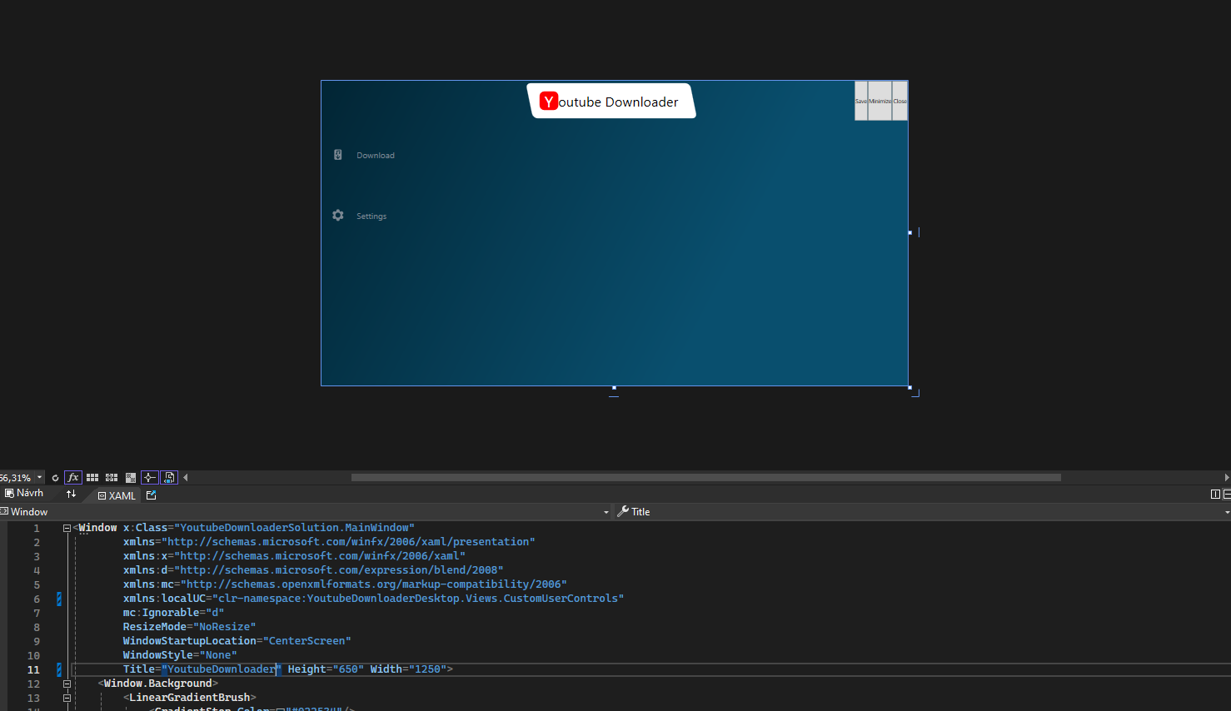This screenshot has width=1231, height=711.
Task: Switch to horizontal split view
Action: click(x=1227, y=495)
